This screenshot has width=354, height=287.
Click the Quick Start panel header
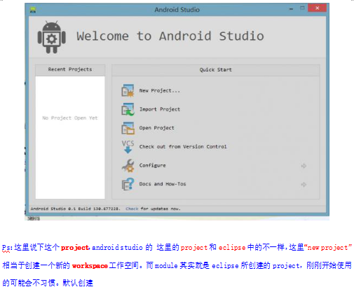[215, 70]
